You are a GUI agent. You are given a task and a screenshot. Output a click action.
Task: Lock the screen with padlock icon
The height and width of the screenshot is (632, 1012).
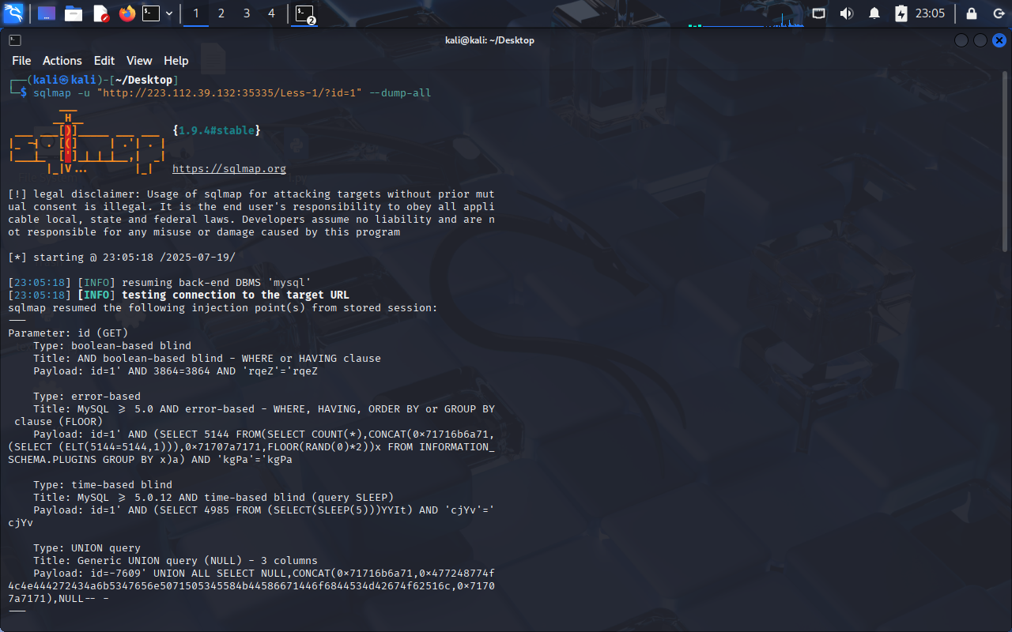pos(972,13)
